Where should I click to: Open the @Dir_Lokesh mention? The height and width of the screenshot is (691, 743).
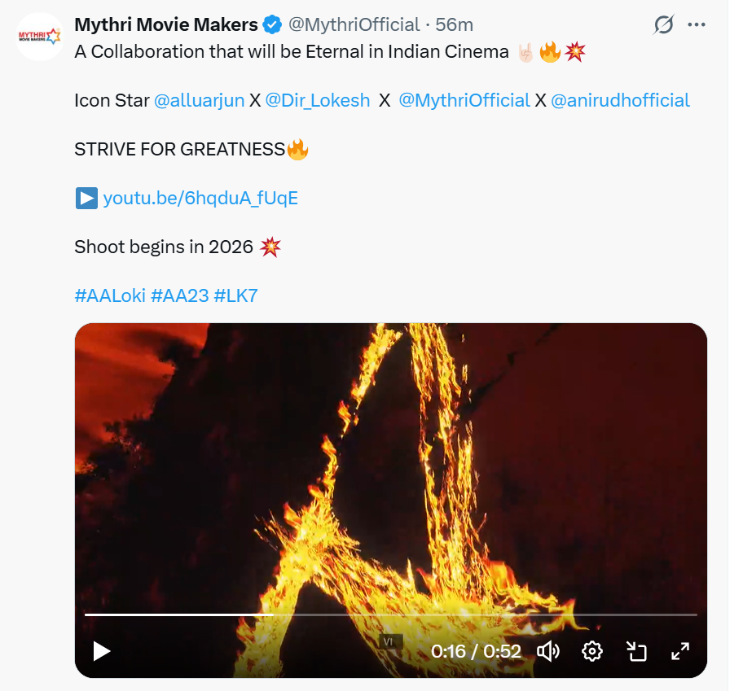[317, 101]
